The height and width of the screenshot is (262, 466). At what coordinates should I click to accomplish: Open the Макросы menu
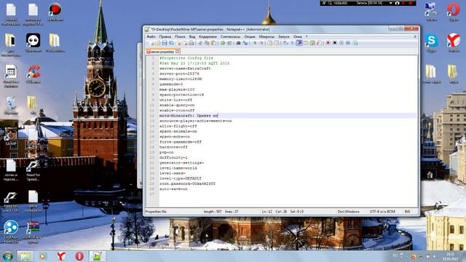click(x=266, y=36)
